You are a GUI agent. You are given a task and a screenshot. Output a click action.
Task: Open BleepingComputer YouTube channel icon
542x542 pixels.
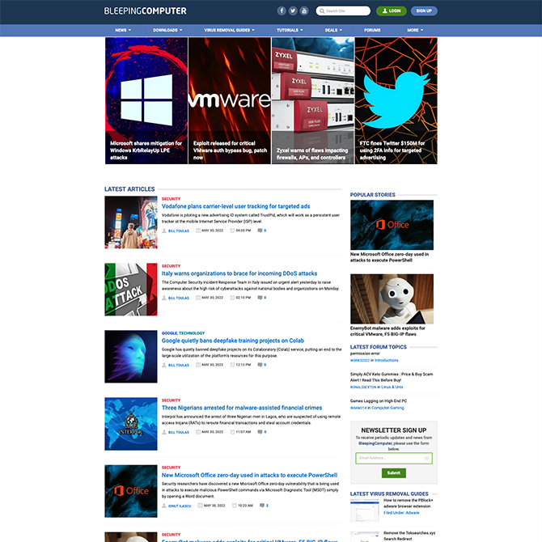pos(304,11)
